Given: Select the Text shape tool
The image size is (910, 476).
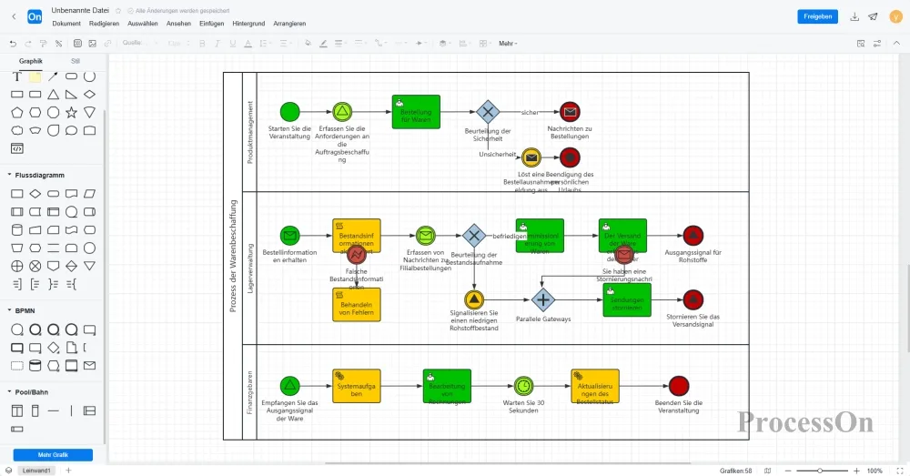Looking at the screenshot, I should [x=16, y=77].
